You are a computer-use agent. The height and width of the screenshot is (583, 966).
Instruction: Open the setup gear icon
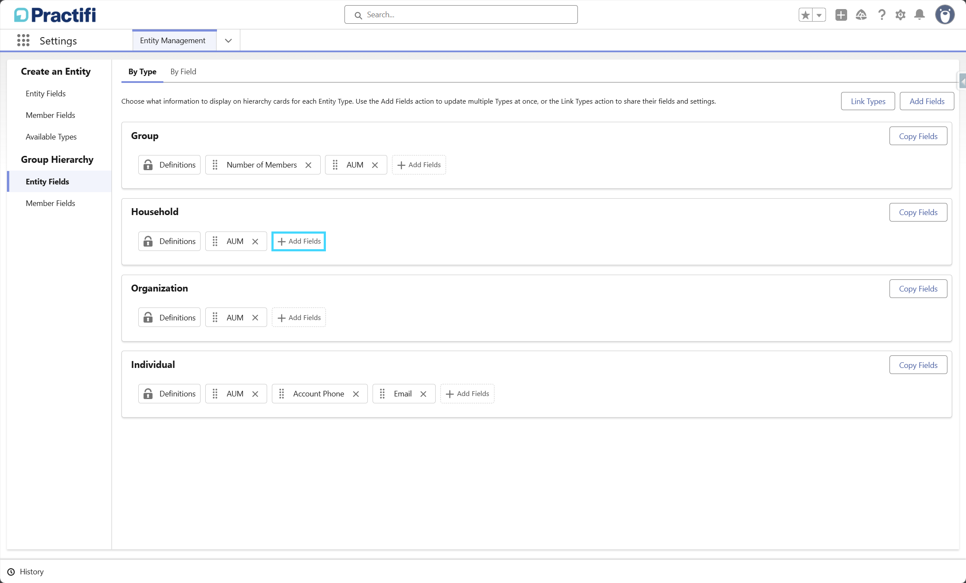coord(901,15)
